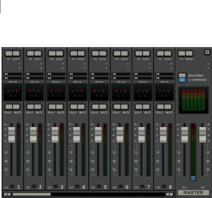212x198 pixels.
Task: Click the pan knob on track 2
Action: coord(34,187)
